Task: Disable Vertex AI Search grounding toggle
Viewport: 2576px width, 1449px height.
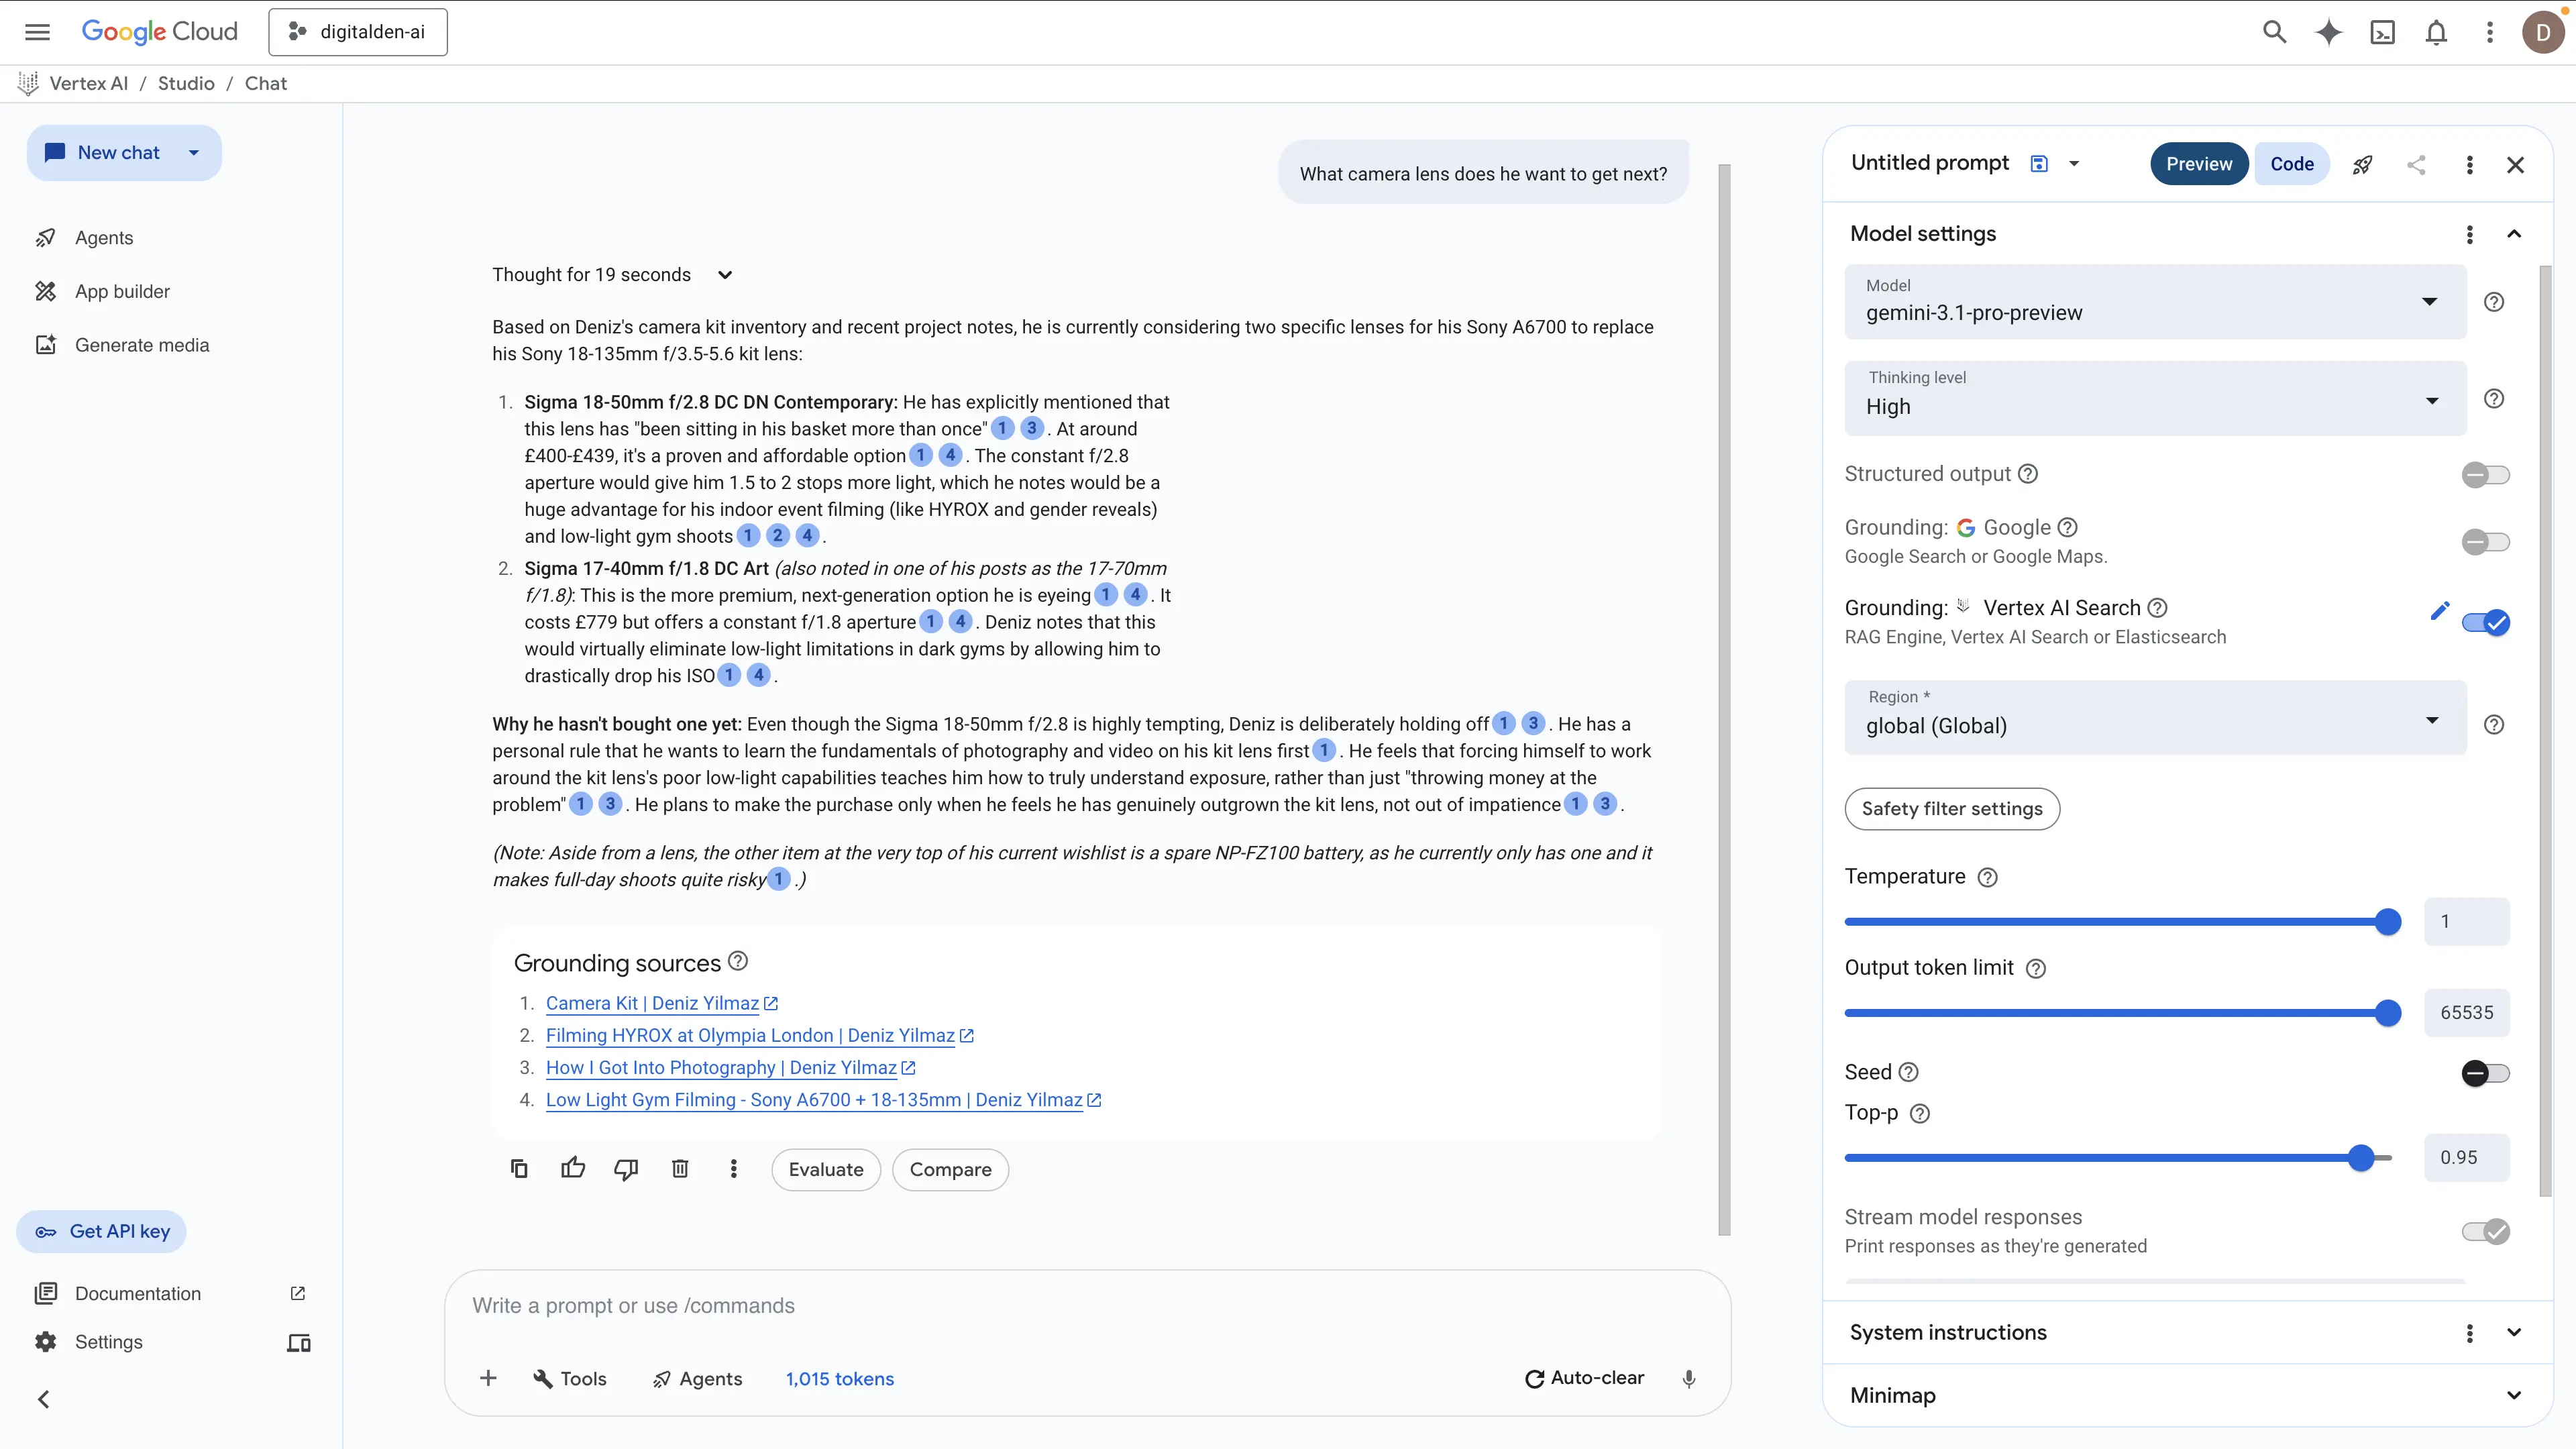Action: 2485,623
